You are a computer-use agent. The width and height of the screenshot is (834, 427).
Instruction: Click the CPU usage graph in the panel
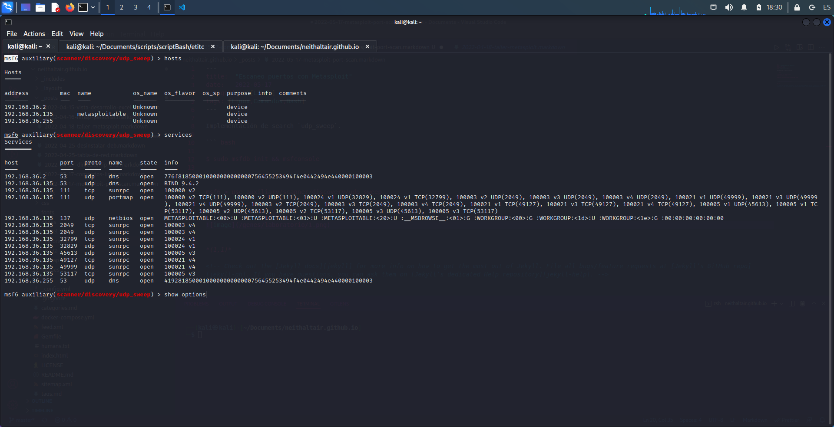point(675,10)
